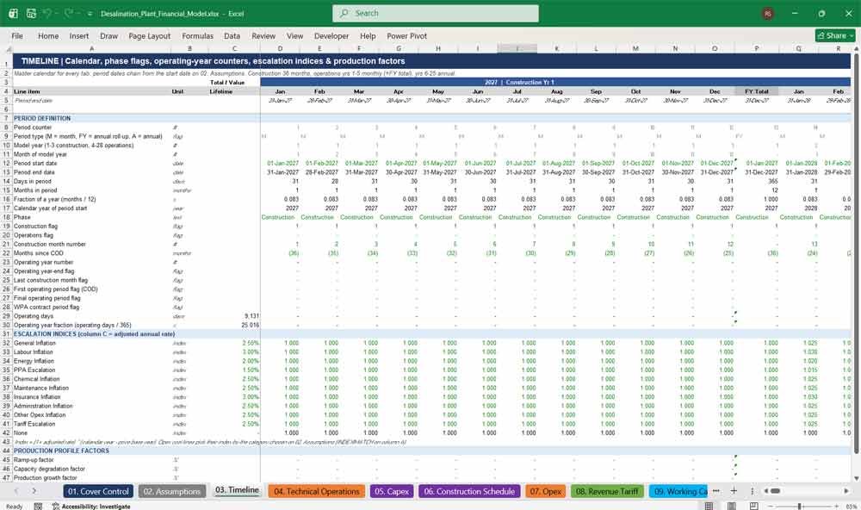
Task: Click the zoom in plus button
Action: click(x=836, y=507)
